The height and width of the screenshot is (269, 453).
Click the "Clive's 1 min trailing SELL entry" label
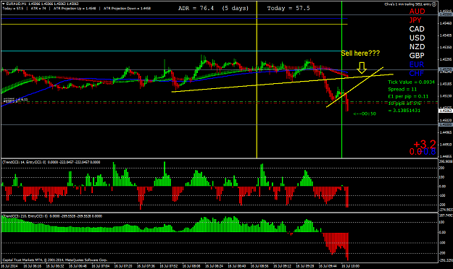click(407, 4)
